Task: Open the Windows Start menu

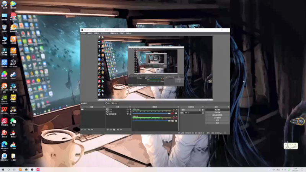Action: pos(3,170)
